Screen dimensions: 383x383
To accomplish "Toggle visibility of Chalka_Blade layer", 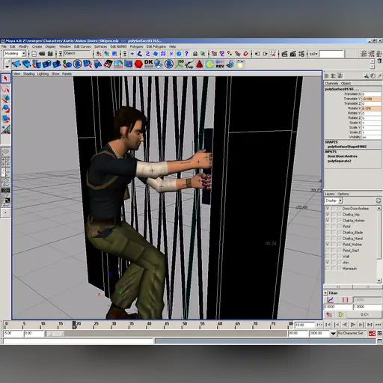I will (x=328, y=233).
